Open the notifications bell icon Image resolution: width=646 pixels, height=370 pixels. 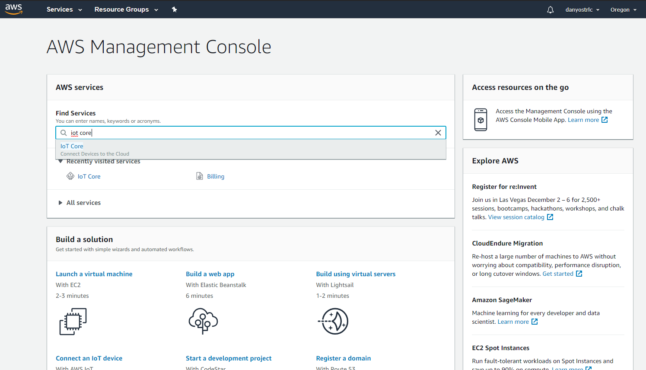[x=550, y=10]
